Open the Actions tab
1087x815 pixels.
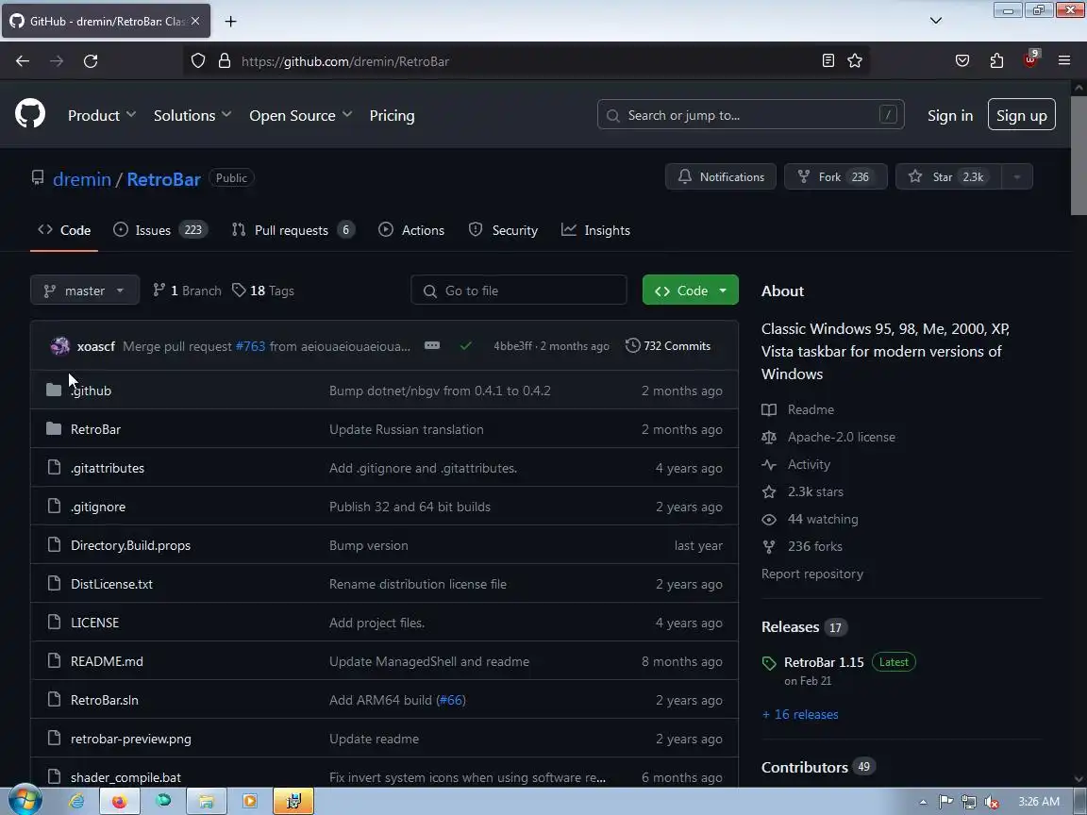(x=411, y=230)
